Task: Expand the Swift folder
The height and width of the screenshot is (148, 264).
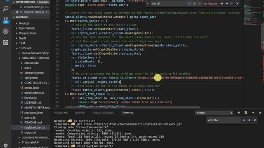Action: pos(31,38)
